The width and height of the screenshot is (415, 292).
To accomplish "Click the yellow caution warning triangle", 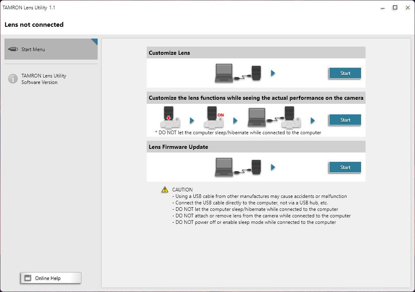I will (x=165, y=189).
